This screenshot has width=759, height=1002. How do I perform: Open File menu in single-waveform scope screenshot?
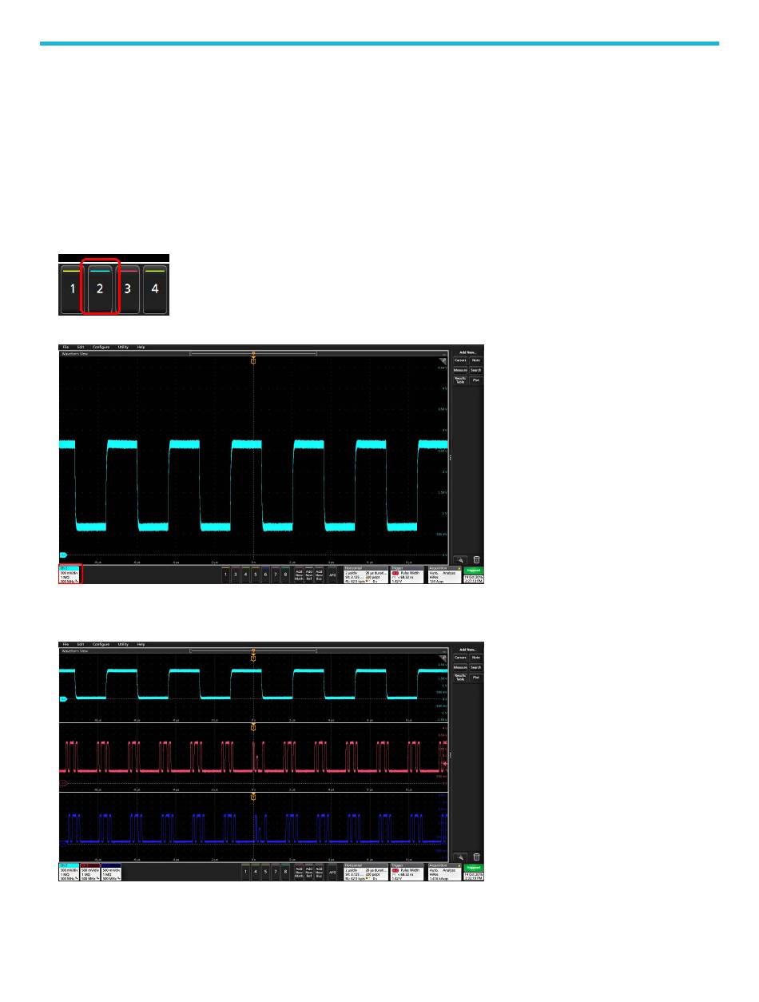66,347
